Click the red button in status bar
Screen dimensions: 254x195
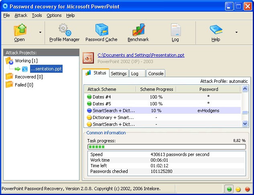(x=247, y=189)
